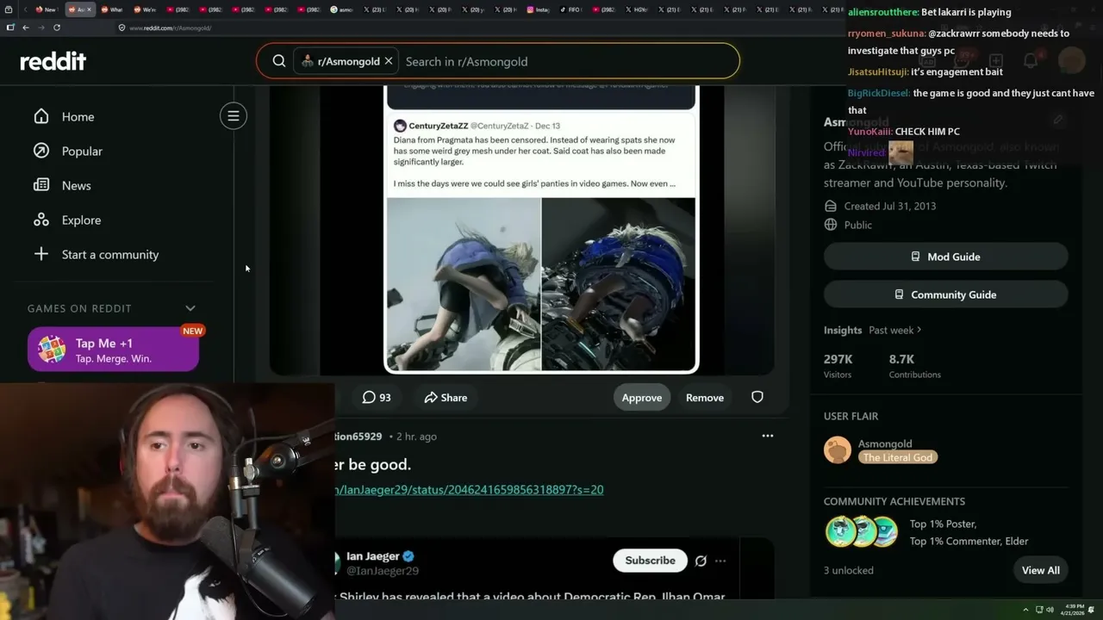Click the Asmongold user flair avatar

point(838,450)
